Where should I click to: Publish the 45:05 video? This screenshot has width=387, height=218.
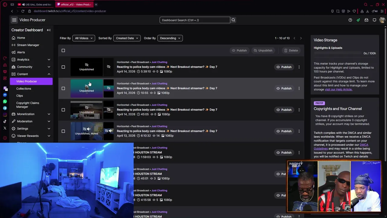click(x=284, y=110)
